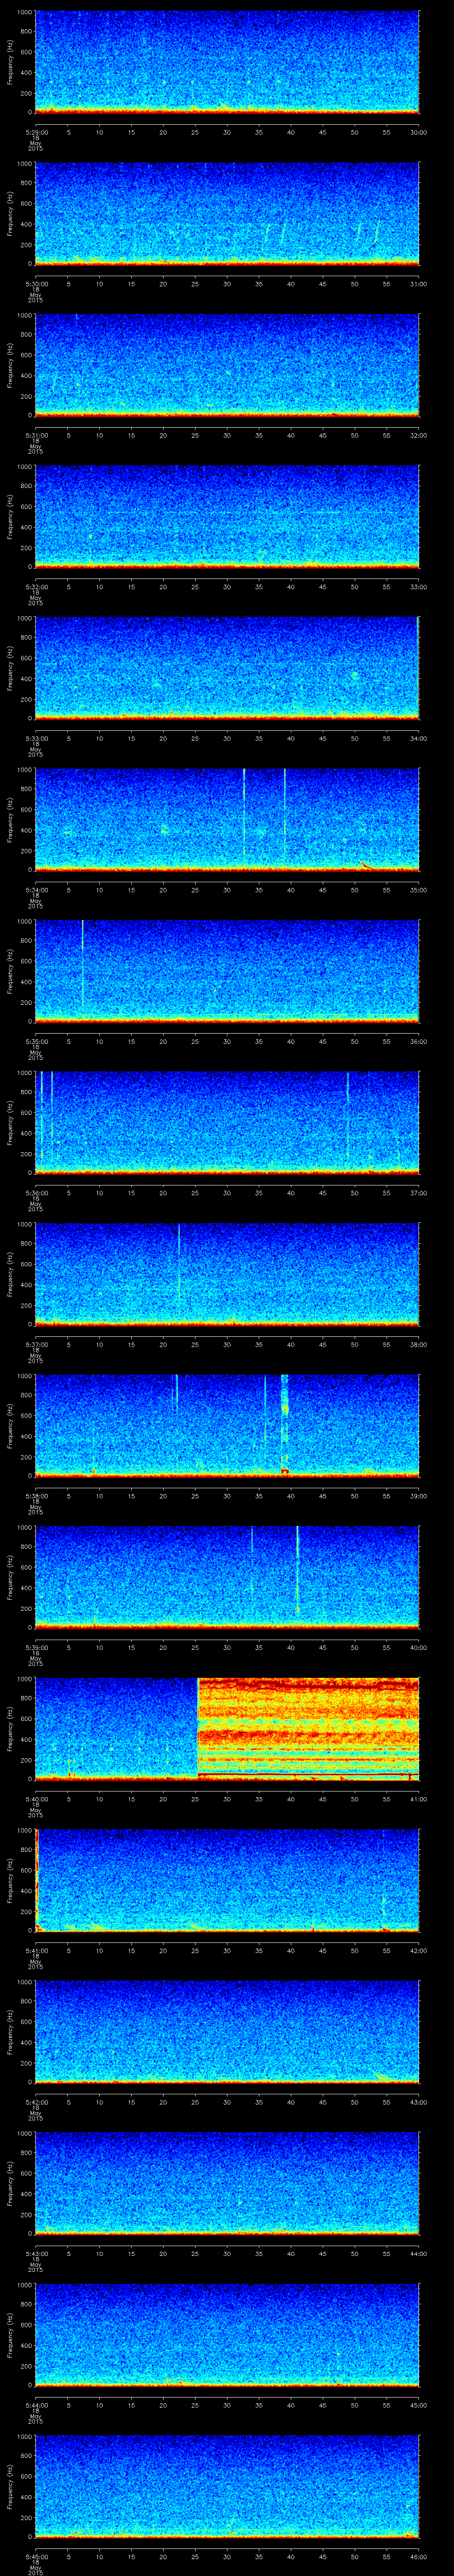
Task: Select the end time label 43:00
Action: point(419,2102)
